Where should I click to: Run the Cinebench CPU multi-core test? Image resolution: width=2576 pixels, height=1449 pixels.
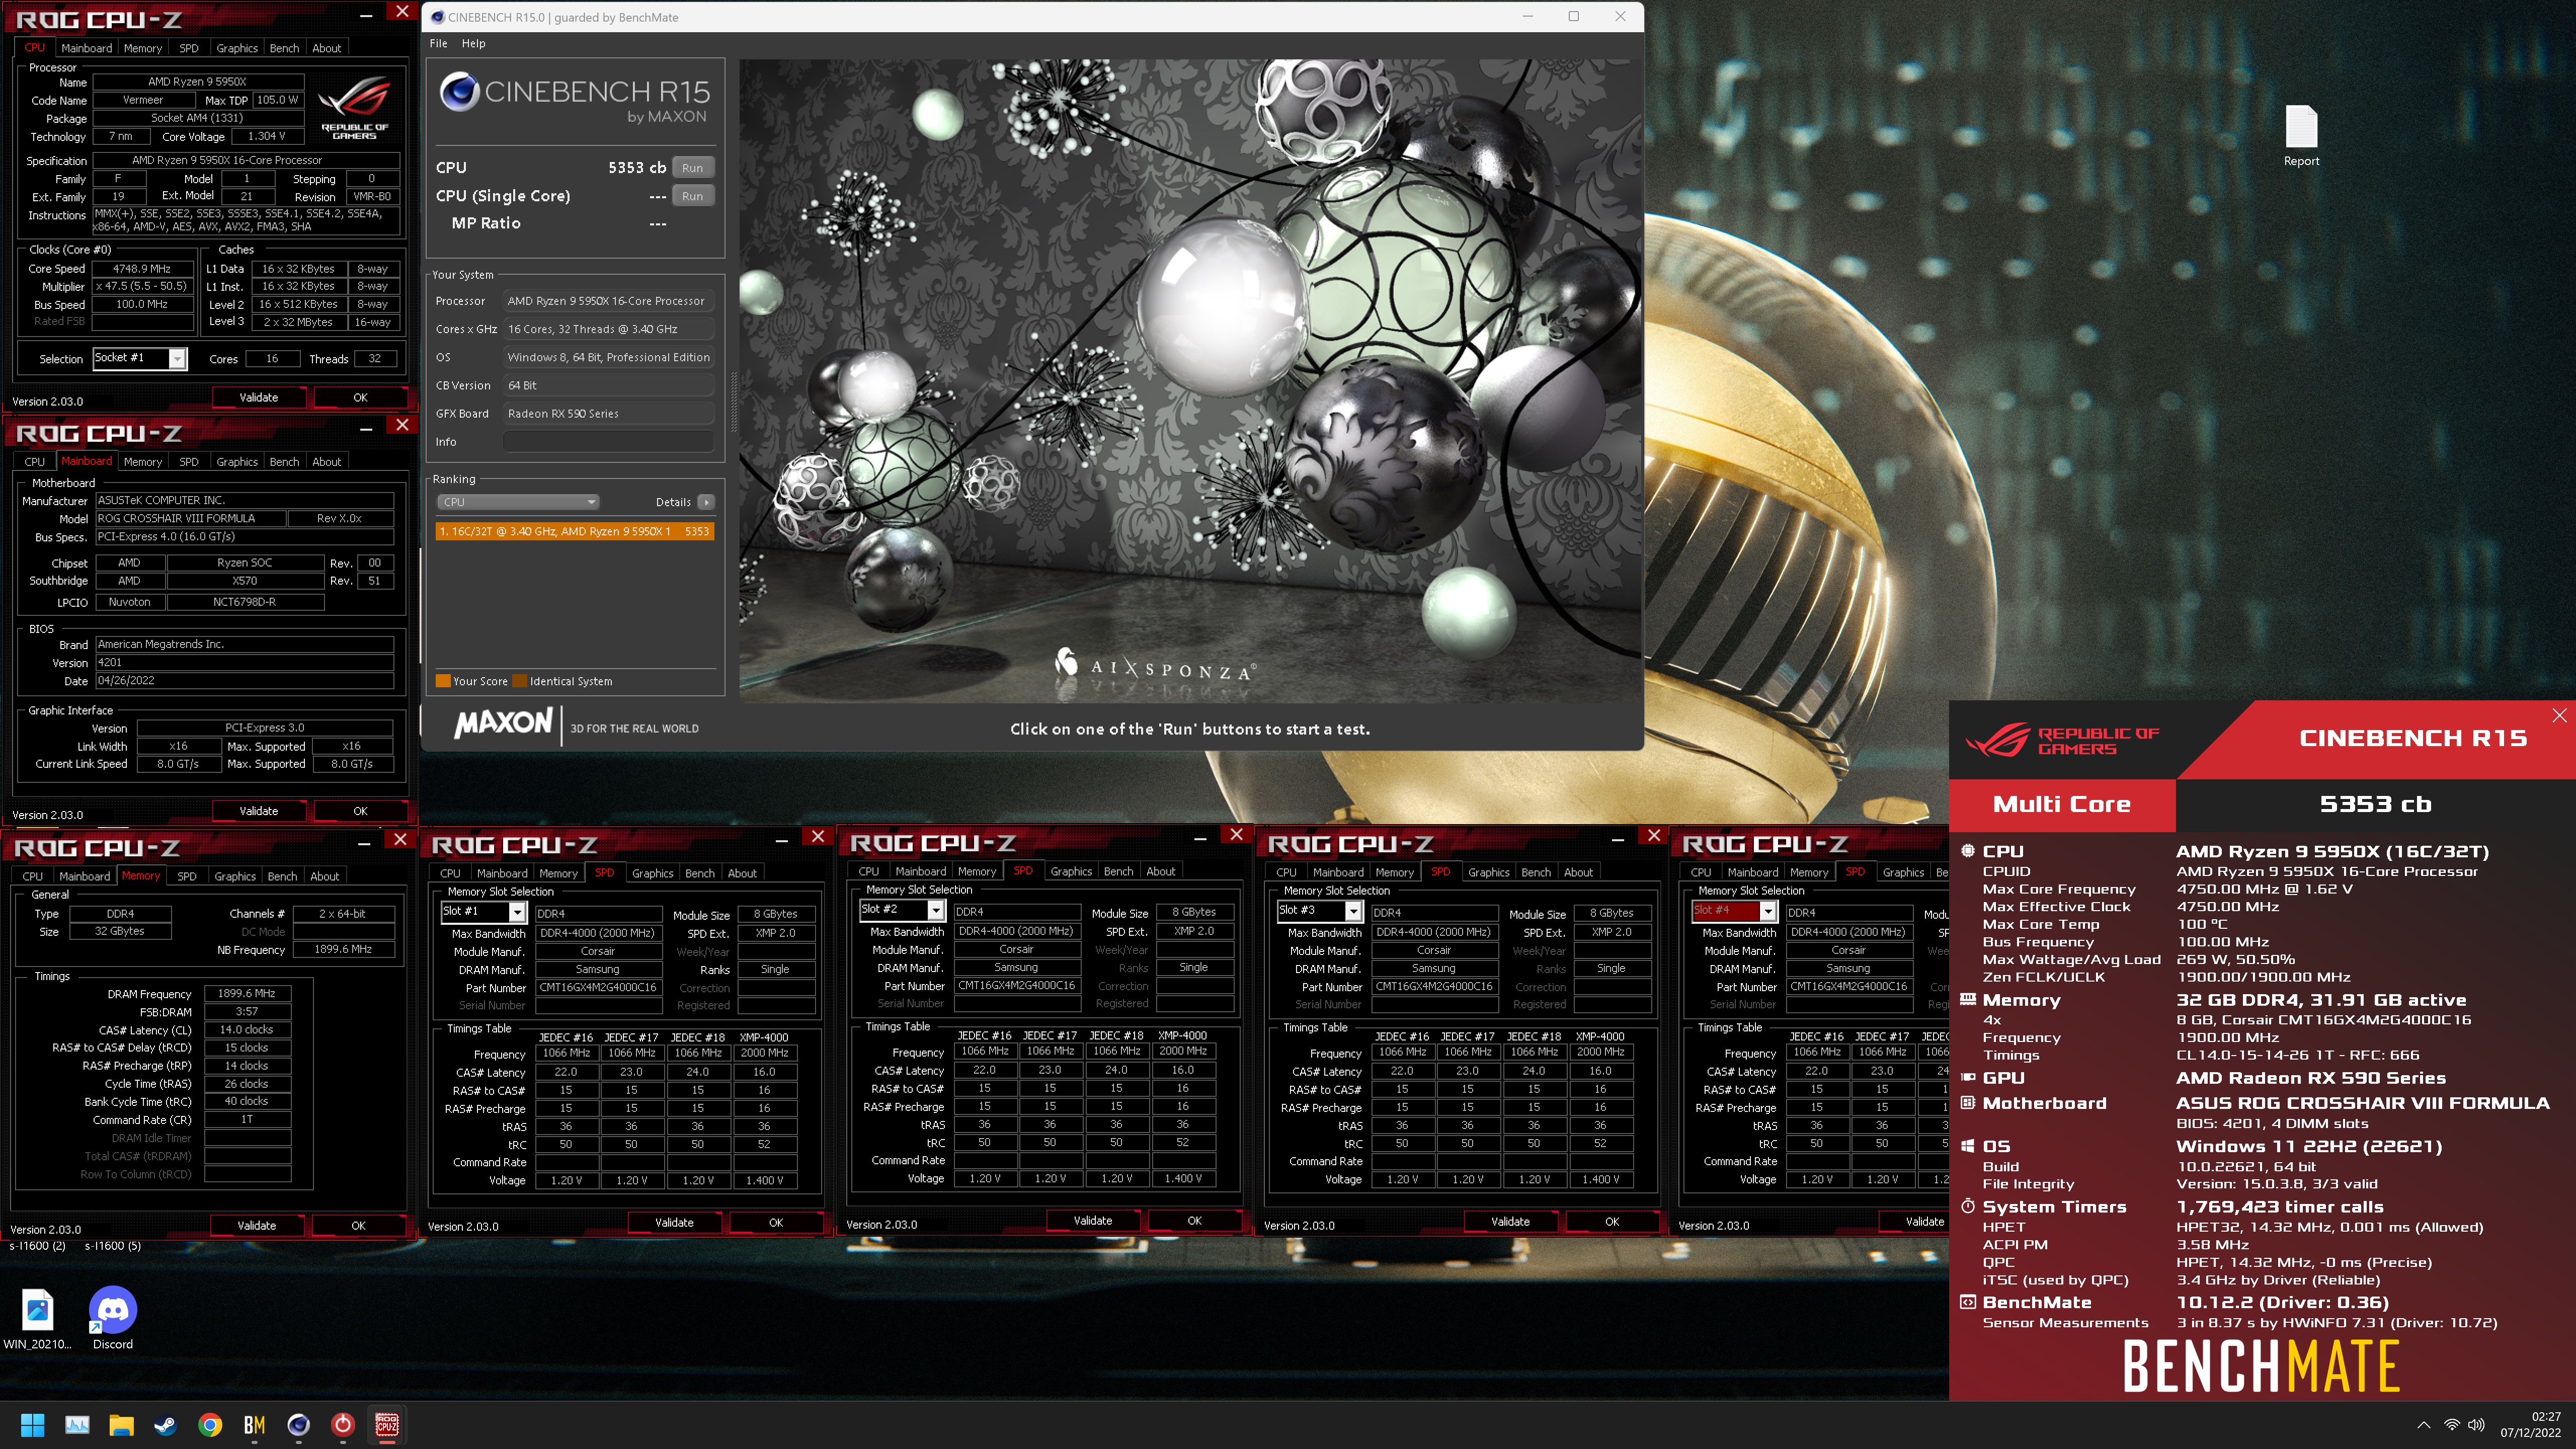pyautogui.click(x=692, y=168)
